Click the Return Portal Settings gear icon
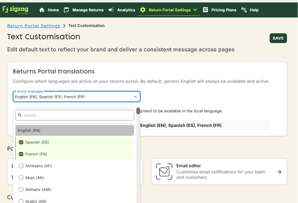298x203 pixels. coord(143,10)
